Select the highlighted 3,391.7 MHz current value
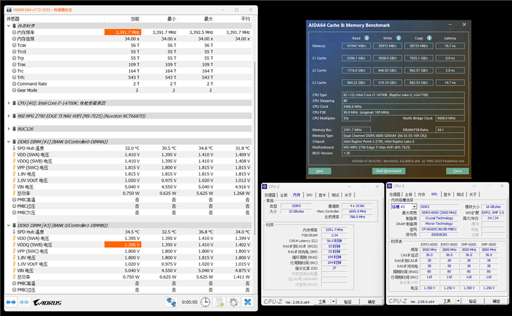512x316 pixels. click(x=123, y=33)
